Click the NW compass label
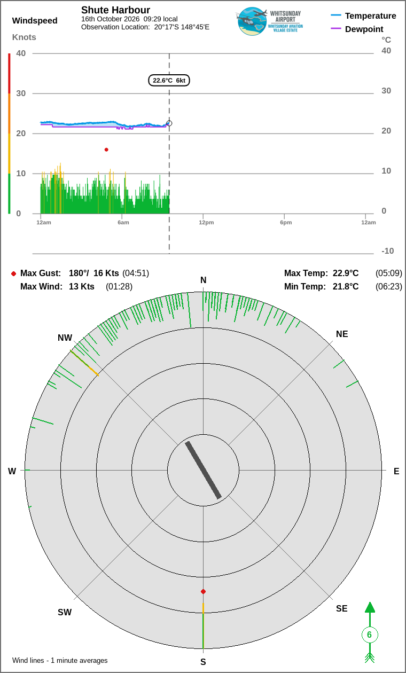The height and width of the screenshot is (673, 406). click(x=65, y=338)
